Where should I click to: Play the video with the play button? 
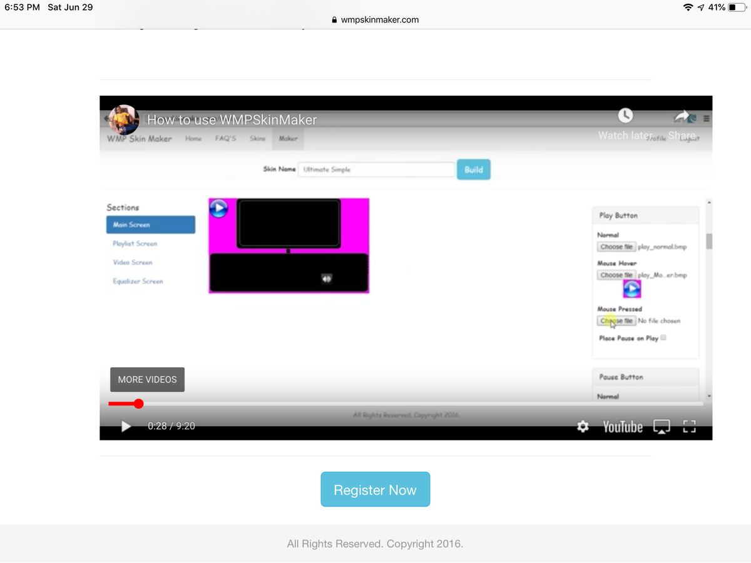pyautogui.click(x=126, y=427)
